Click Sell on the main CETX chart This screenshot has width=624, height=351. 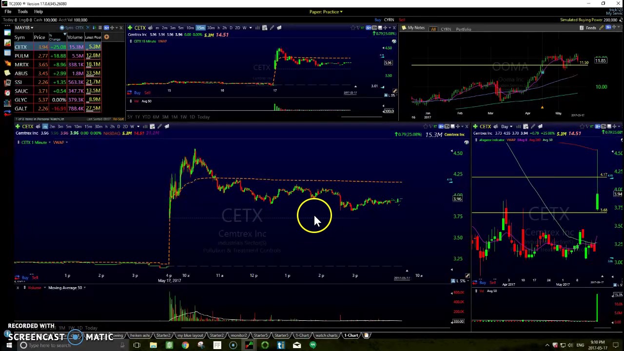[x=35, y=277]
